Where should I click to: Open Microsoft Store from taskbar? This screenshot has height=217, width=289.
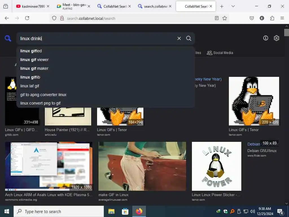tap(125, 211)
